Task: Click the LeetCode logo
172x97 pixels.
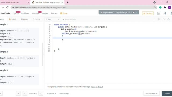Action: [5, 13]
